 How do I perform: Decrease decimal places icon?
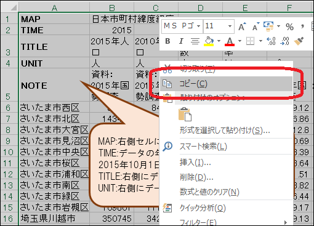click(285, 41)
